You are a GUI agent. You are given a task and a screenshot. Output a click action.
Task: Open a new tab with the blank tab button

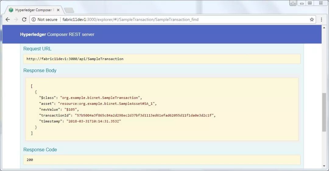(69, 10)
